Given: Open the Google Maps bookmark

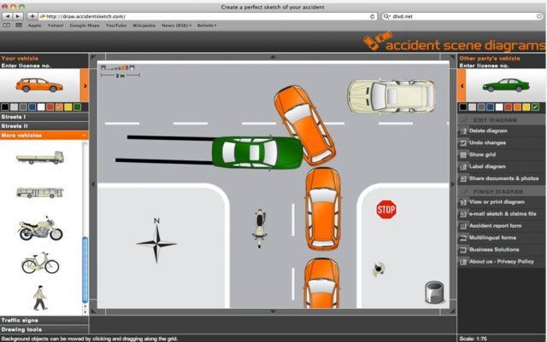Looking at the screenshot, I should [85, 26].
